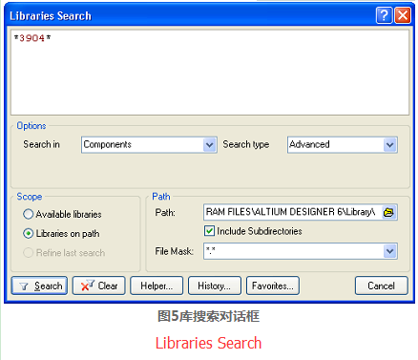Screen dimensions: 418x360
Task: Open the Search in Components dropdown
Action: [x=209, y=145]
